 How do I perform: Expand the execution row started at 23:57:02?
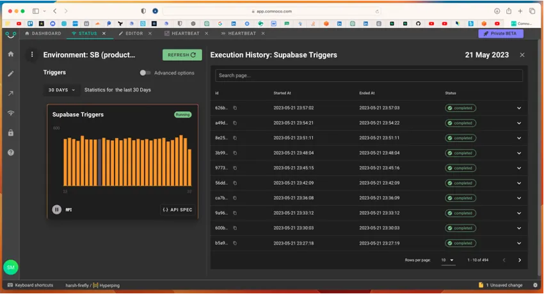pos(518,108)
